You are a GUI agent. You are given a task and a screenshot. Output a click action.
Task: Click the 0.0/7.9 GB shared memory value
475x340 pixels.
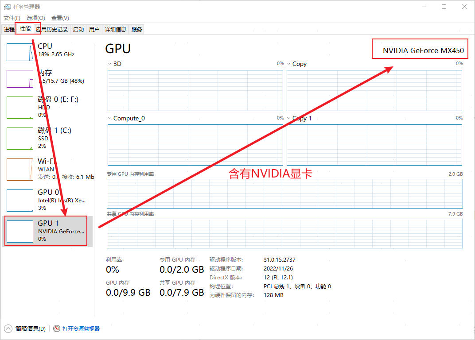click(182, 293)
